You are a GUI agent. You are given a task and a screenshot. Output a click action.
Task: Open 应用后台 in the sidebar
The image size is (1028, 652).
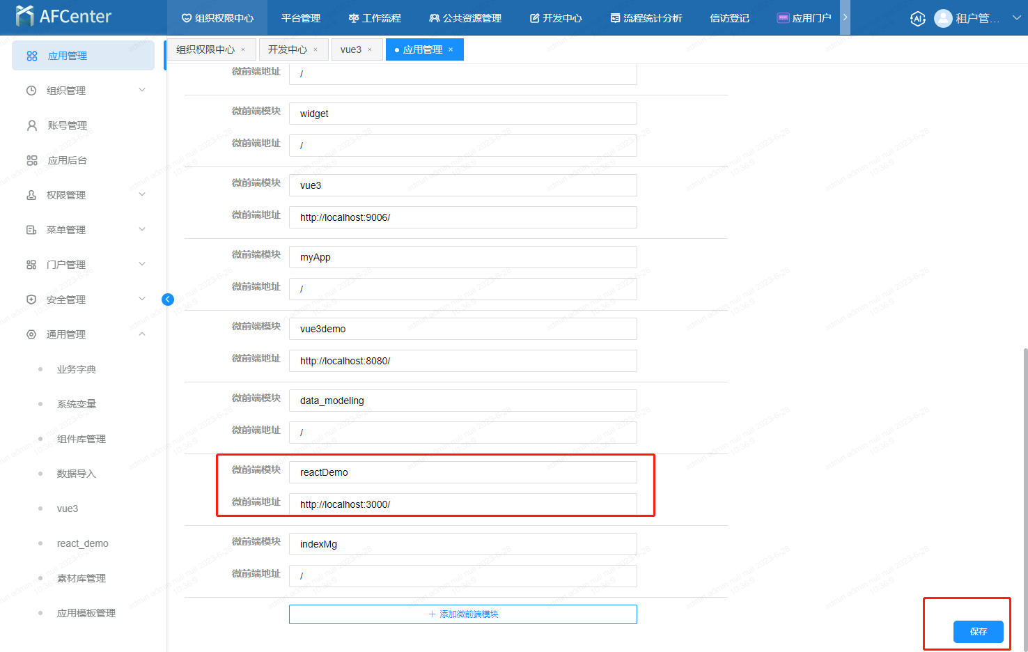[67, 160]
